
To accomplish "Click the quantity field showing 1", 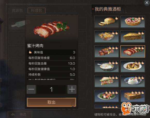I will pyautogui.click(x=51, y=89).
